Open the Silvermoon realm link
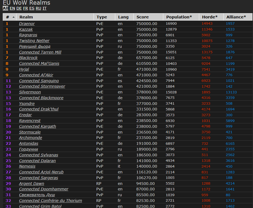 (x=30, y=92)
